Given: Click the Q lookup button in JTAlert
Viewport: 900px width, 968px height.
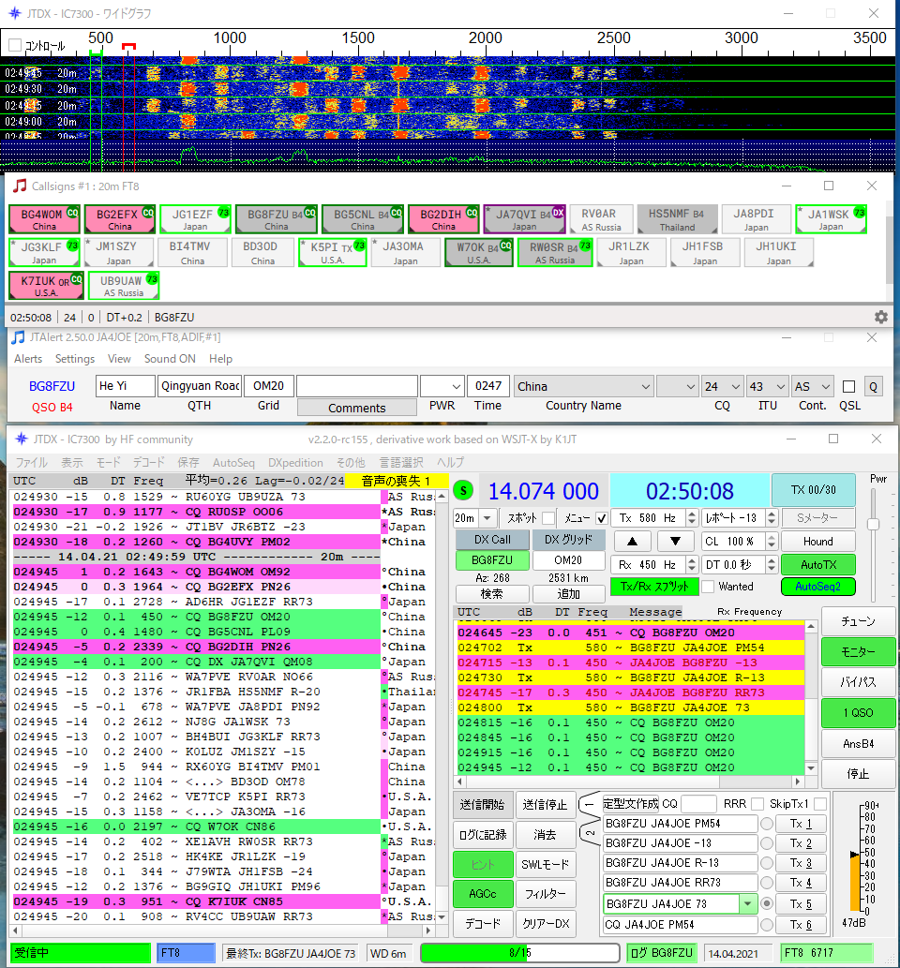Looking at the screenshot, I should click(872, 386).
